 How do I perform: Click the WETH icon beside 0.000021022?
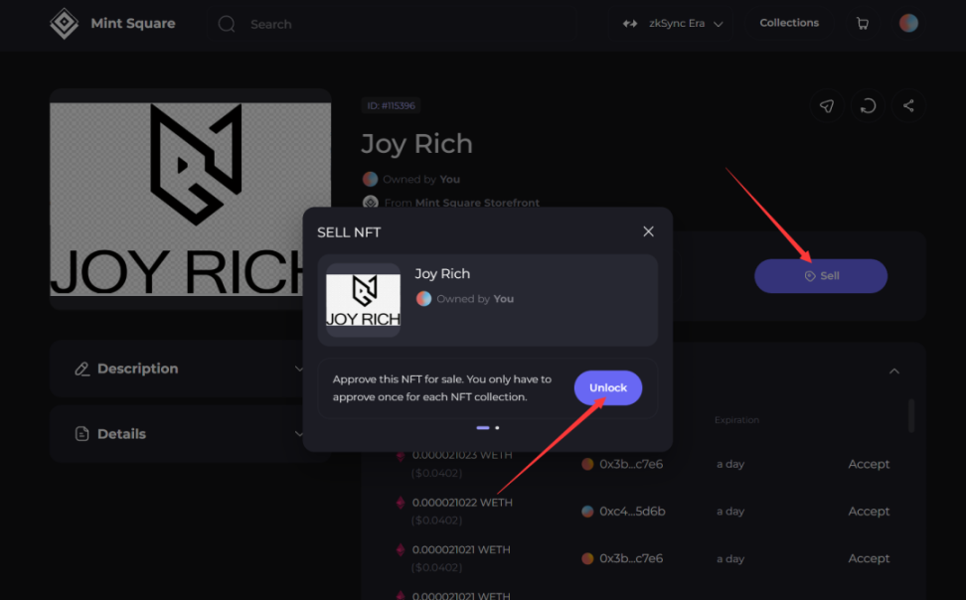(401, 503)
